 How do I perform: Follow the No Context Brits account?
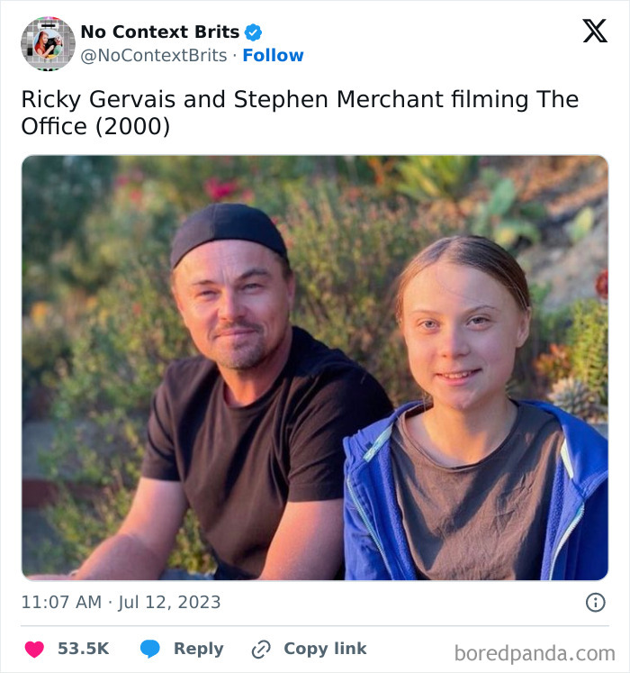[x=274, y=55]
